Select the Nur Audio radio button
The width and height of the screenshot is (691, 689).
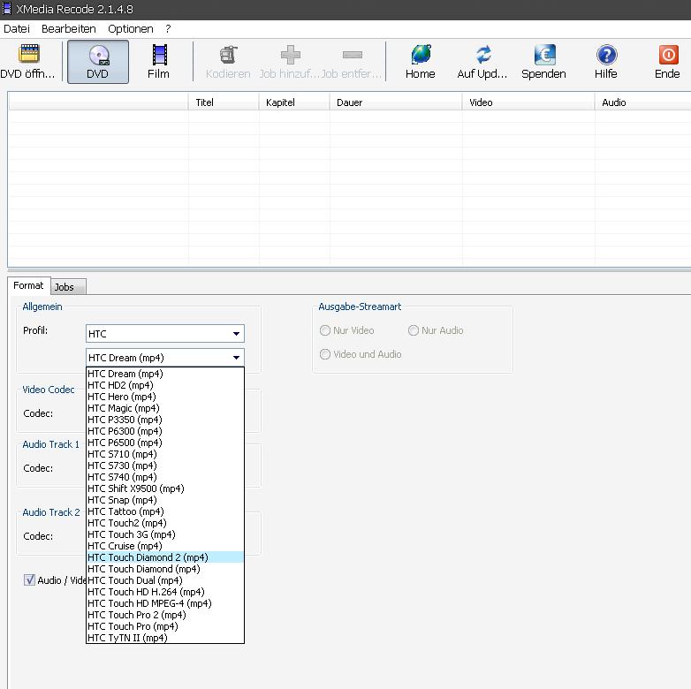point(413,330)
